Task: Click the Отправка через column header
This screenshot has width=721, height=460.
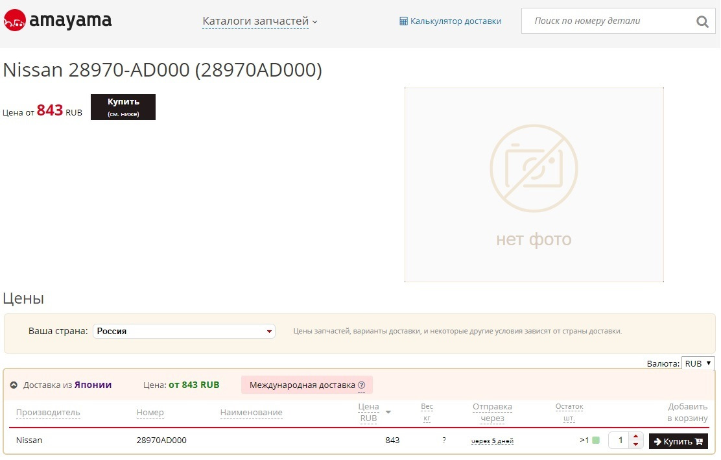Action: 492,413
